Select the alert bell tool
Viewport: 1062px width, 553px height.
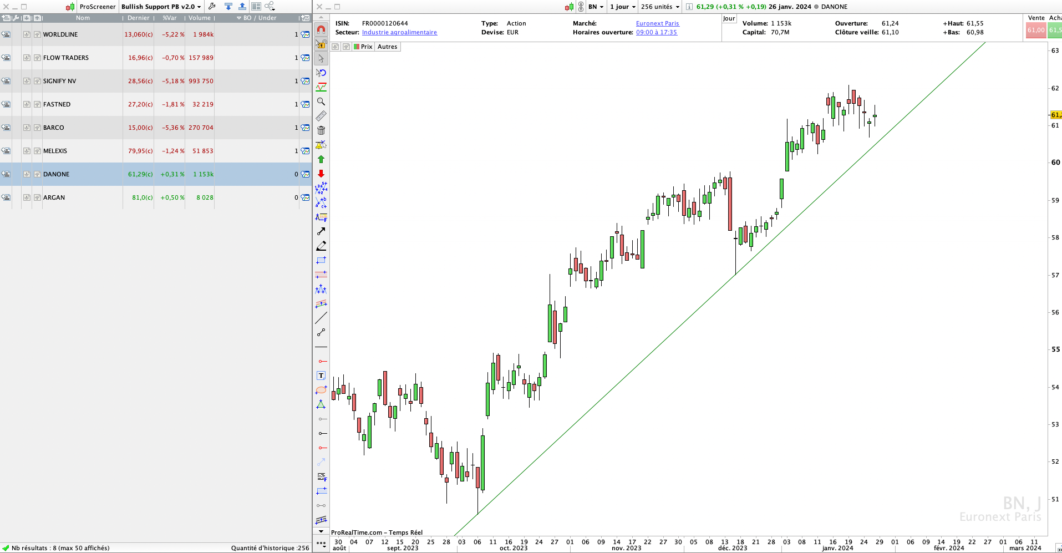coord(321,145)
